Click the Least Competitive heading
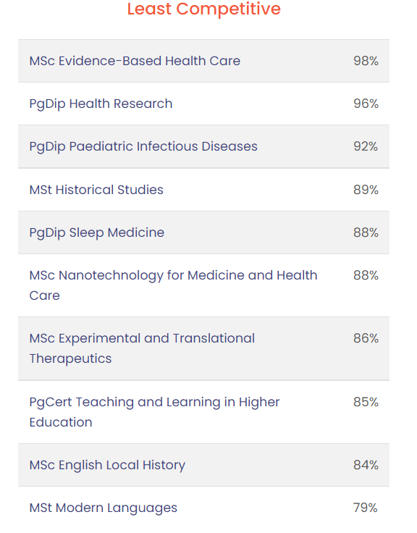 click(204, 9)
